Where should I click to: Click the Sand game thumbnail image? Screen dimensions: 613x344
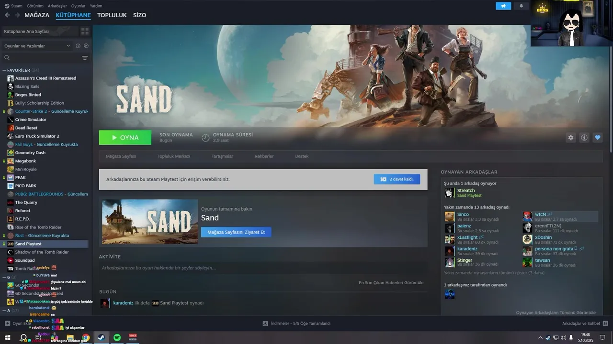click(150, 222)
